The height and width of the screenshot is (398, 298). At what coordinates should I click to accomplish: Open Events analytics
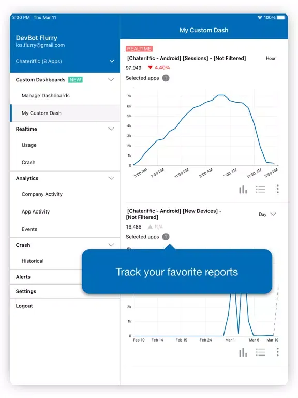click(65, 229)
